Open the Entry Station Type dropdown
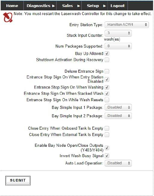Viewport: 154px width, 196px height. coord(127,24)
